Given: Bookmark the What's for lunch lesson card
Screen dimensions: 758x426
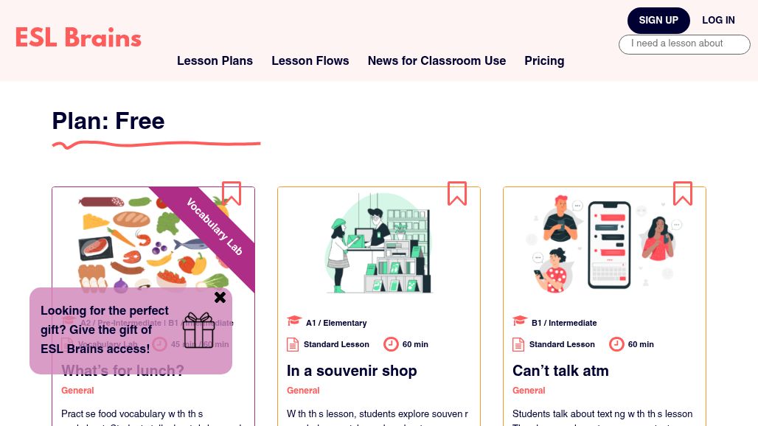Looking at the screenshot, I should tap(232, 193).
